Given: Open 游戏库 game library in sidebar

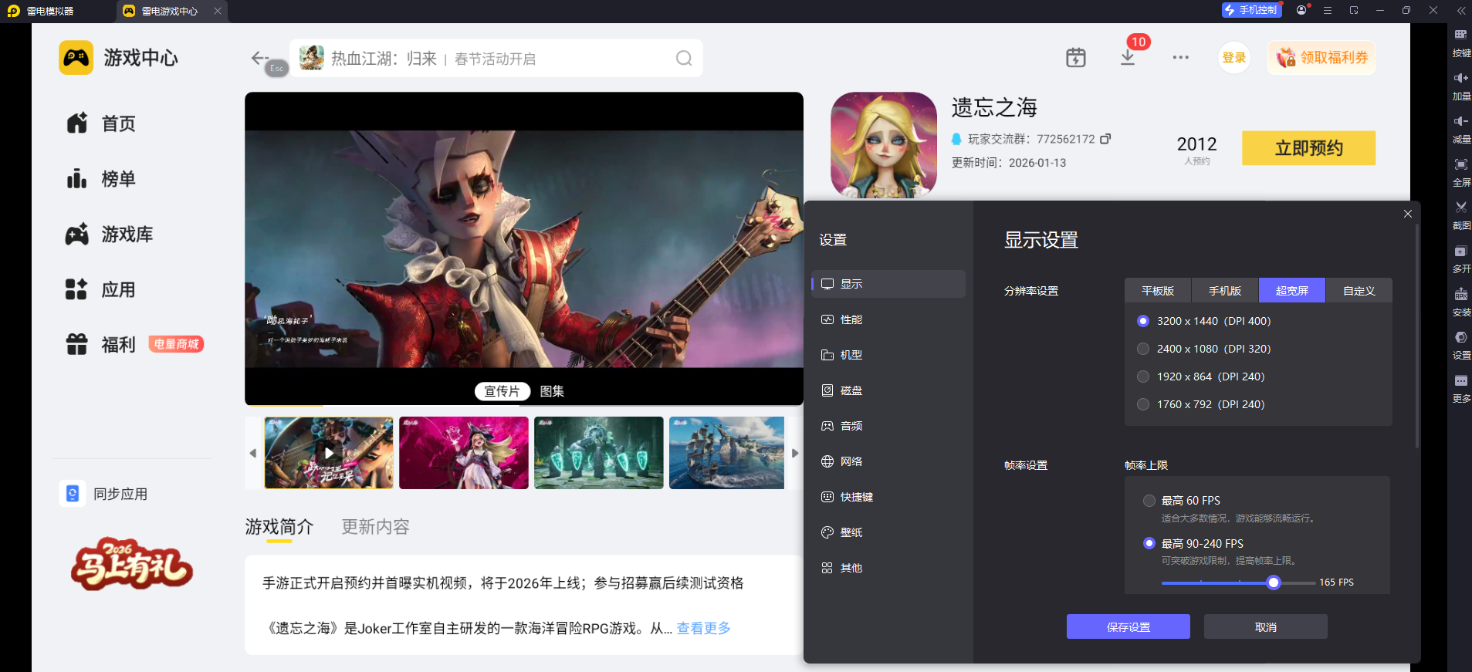Looking at the screenshot, I should coord(109,235).
